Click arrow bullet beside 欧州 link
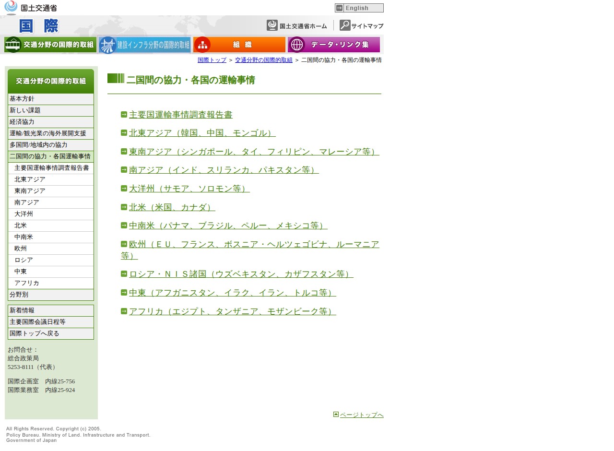This screenshot has height=451, width=614. (124, 244)
